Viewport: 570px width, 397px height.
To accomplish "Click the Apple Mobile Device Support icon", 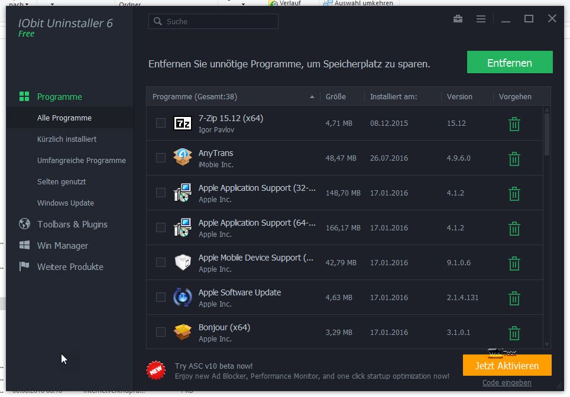I will point(183,262).
